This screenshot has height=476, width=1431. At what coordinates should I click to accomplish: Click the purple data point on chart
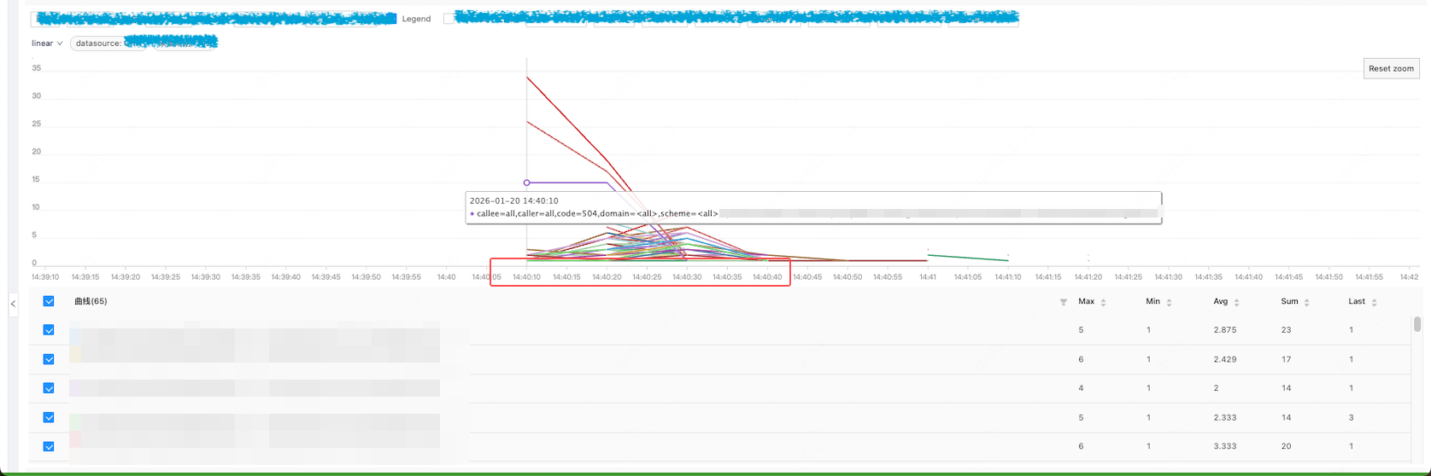click(x=527, y=183)
